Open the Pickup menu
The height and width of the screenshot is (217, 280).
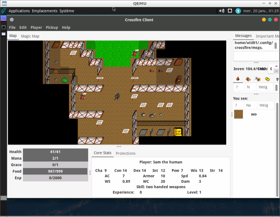pyautogui.click(x=52, y=27)
